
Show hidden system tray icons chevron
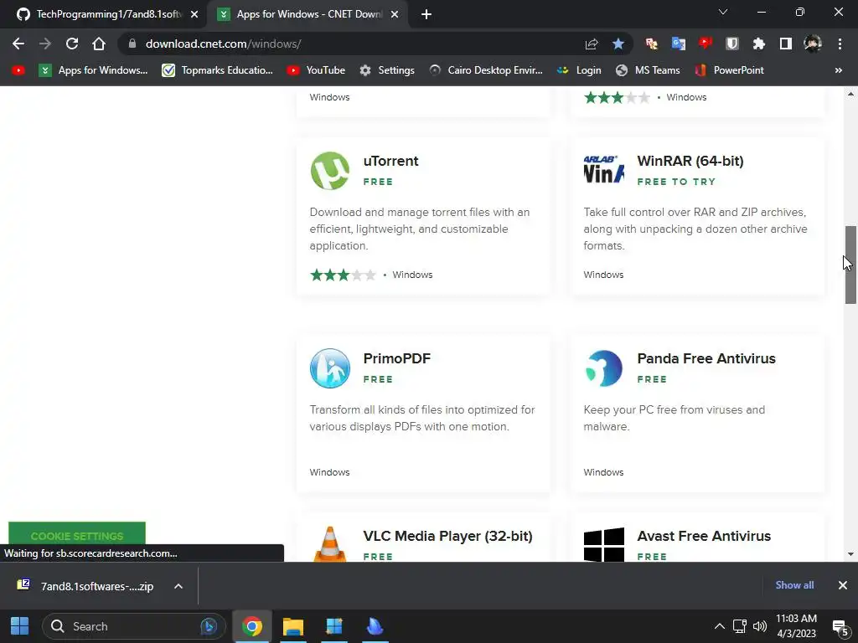720,626
